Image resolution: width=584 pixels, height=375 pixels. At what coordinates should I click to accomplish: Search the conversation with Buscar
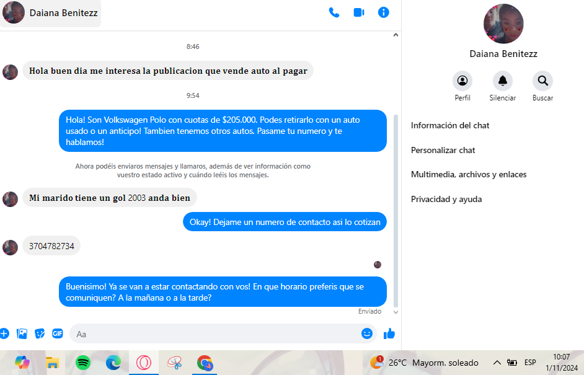[x=542, y=81]
